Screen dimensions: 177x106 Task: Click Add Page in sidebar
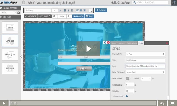pyautogui.click(x=11, y=17)
